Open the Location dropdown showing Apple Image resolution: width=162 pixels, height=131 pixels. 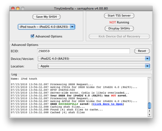pos(94,66)
